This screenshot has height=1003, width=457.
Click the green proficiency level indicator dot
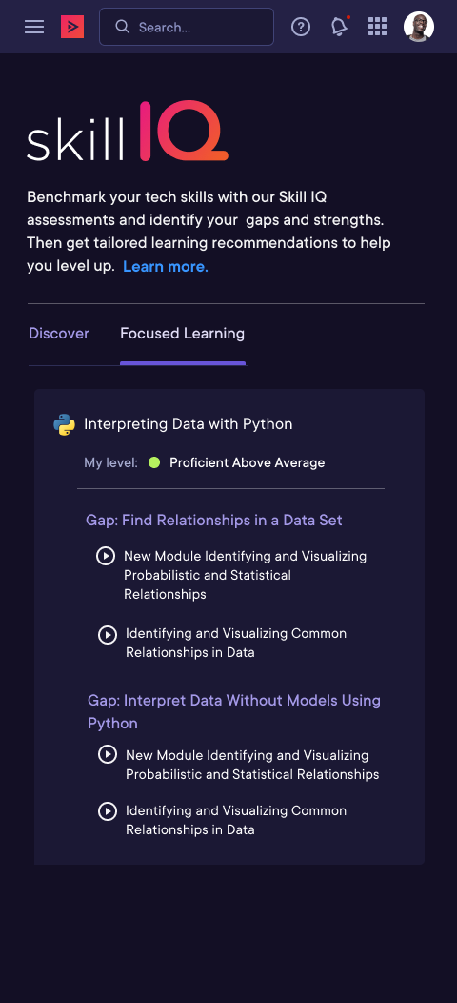pyautogui.click(x=154, y=462)
